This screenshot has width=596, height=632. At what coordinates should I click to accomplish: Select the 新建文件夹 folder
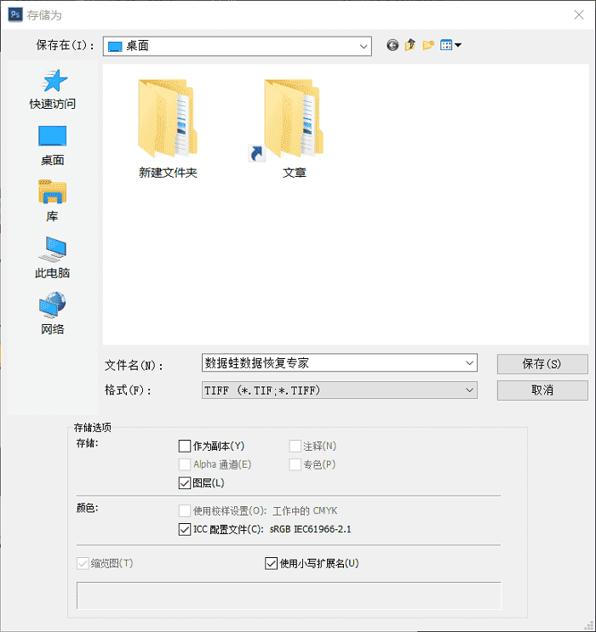(168, 128)
